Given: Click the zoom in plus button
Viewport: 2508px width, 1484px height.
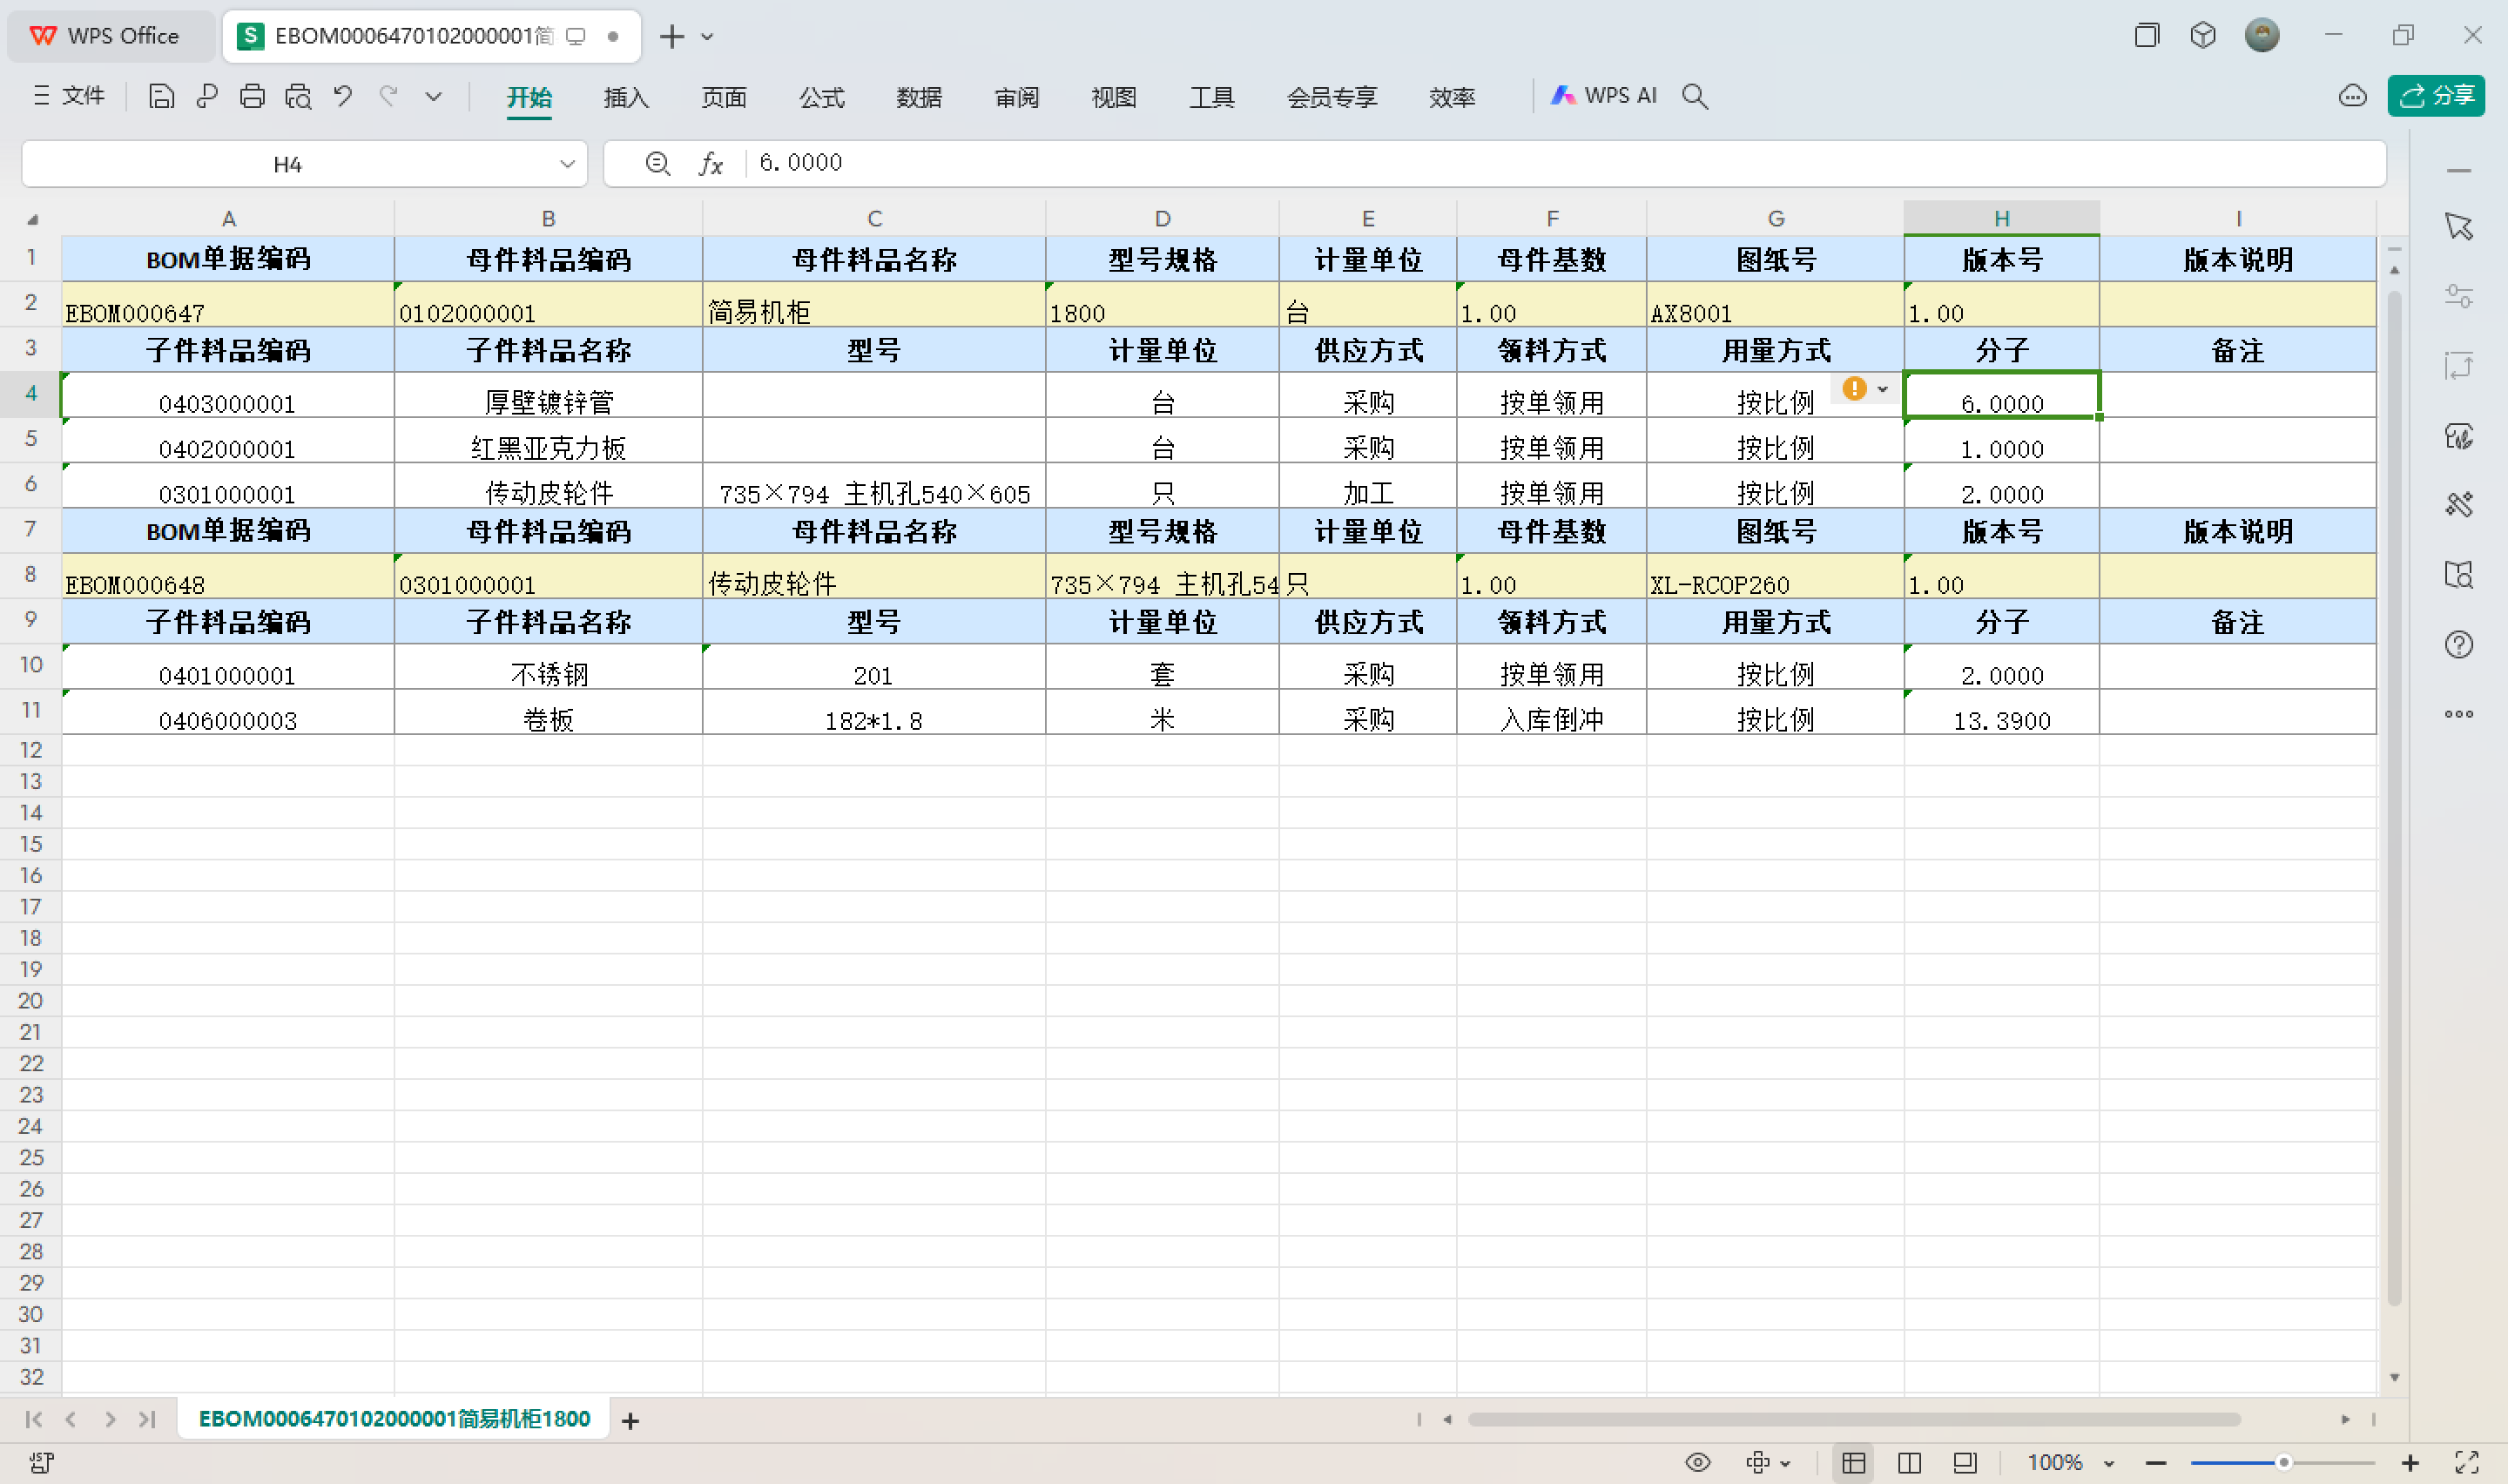Looking at the screenshot, I should coord(2409,1463).
